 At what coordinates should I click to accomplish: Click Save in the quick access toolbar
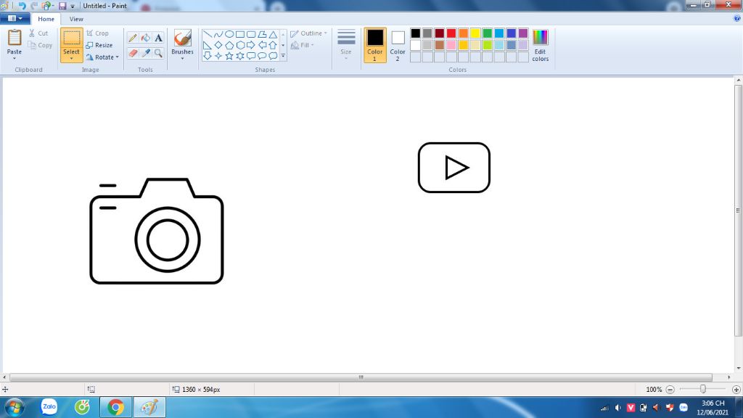tap(62, 6)
